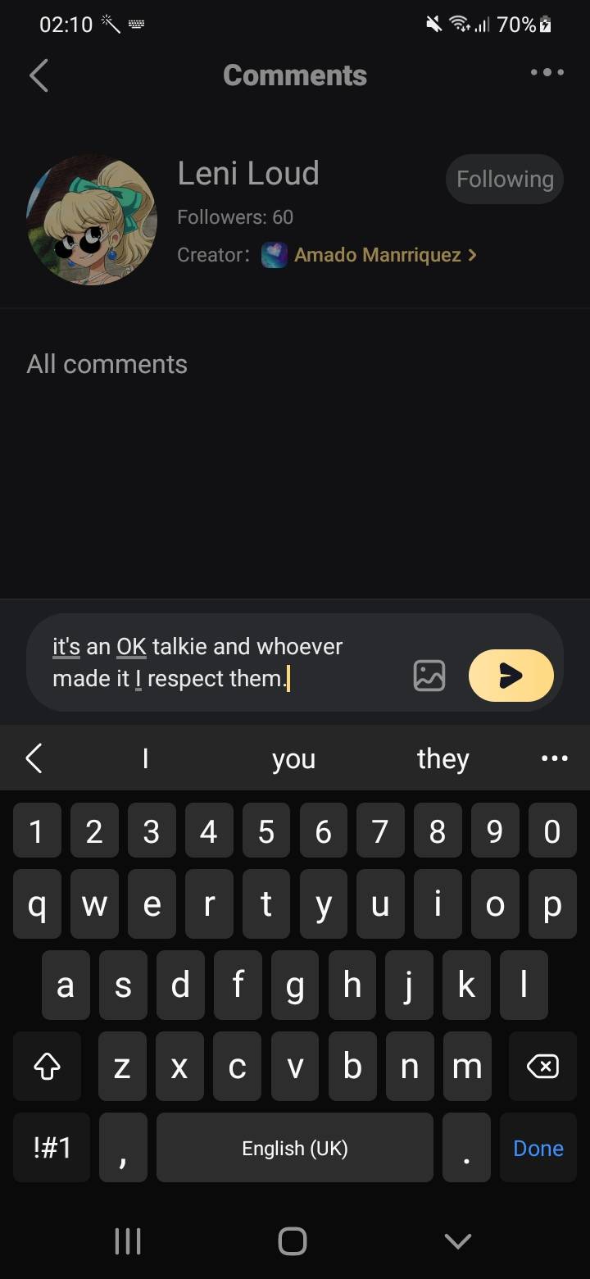
Task: Select the "they" word suggestion
Action: pos(442,759)
